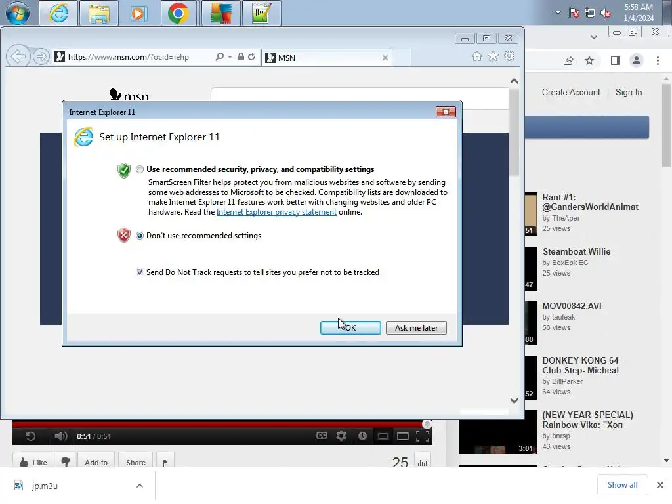
Task: Open New Year Special Rainbow Vika thumbnail
Action: coord(498,432)
